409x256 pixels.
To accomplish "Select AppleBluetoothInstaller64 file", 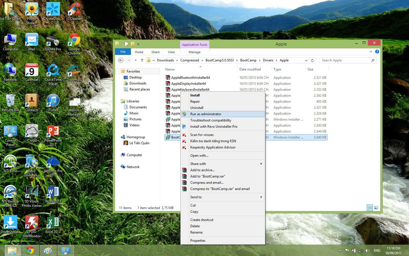I will click(x=190, y=77).
